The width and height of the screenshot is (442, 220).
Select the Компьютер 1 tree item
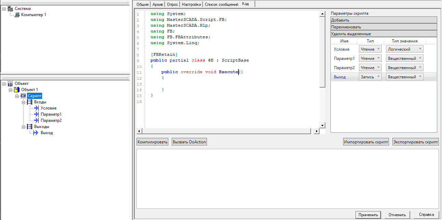click(34, 15)
